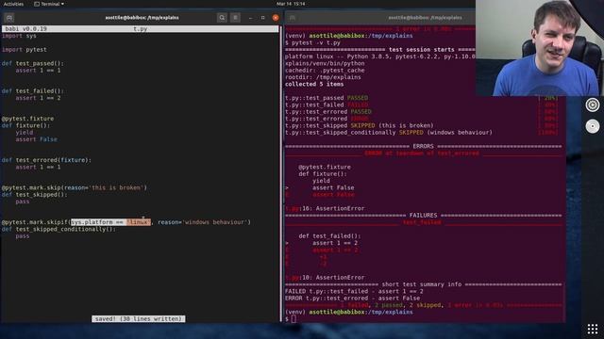
Task: Open search in left terminal window
Action: click(222, 18)
